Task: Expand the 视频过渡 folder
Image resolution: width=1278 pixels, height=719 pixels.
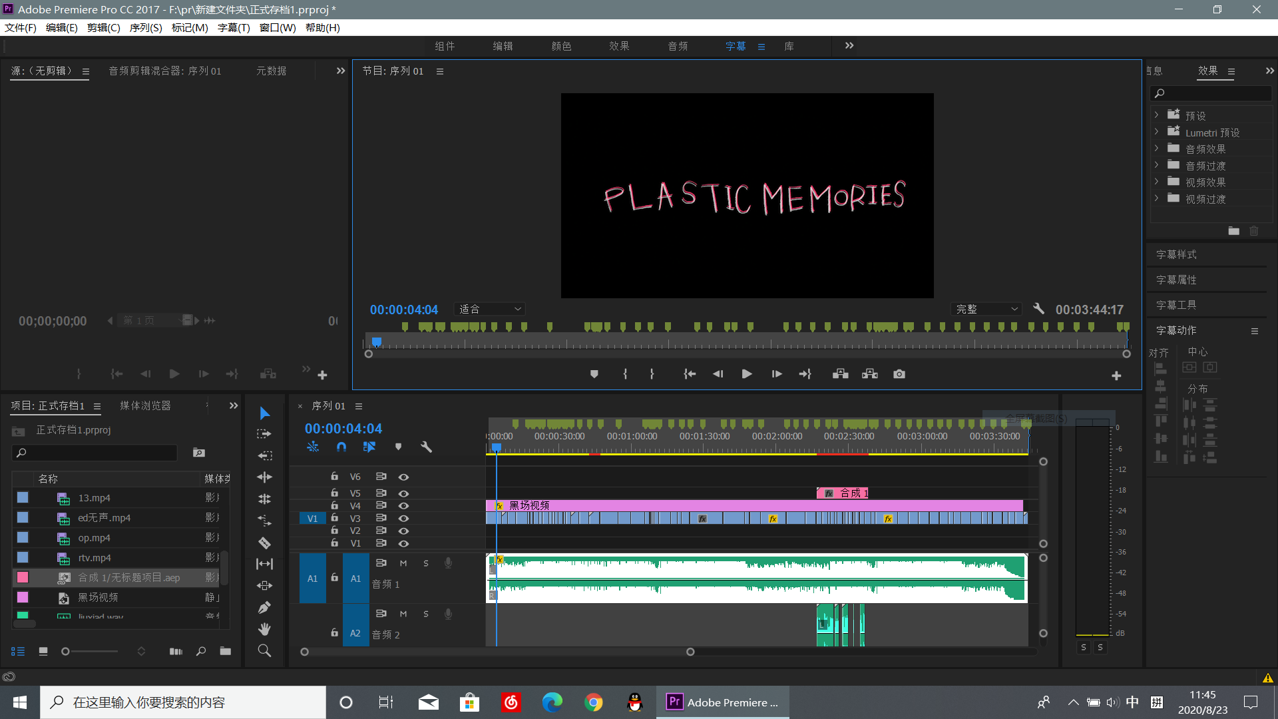Action: tap(1156, 198)
